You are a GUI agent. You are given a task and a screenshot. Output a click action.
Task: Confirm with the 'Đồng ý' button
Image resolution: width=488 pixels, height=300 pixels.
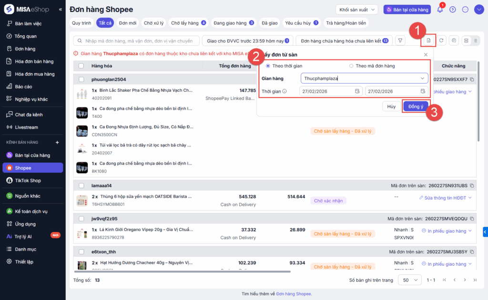click(x=416, y=106)
